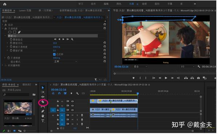Click the program monitor scrub bar handle
Screen dimensions: 218x134
(x=114, y=74)
